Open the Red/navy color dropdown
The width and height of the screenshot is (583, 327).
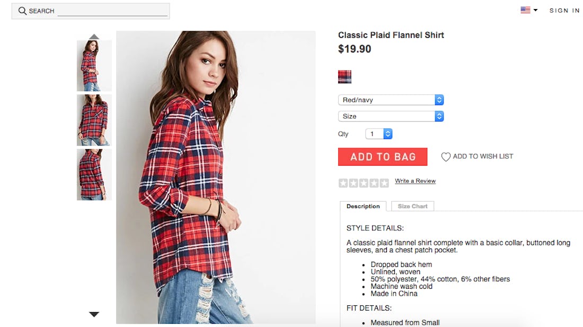click(x=391, y=100)
